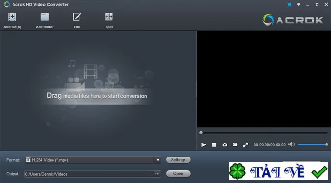The height and width of the screenshot is (183, 331).
Task: Select the H.264 Video (*.mp4) format box
Action: click(x=93, y=160)
